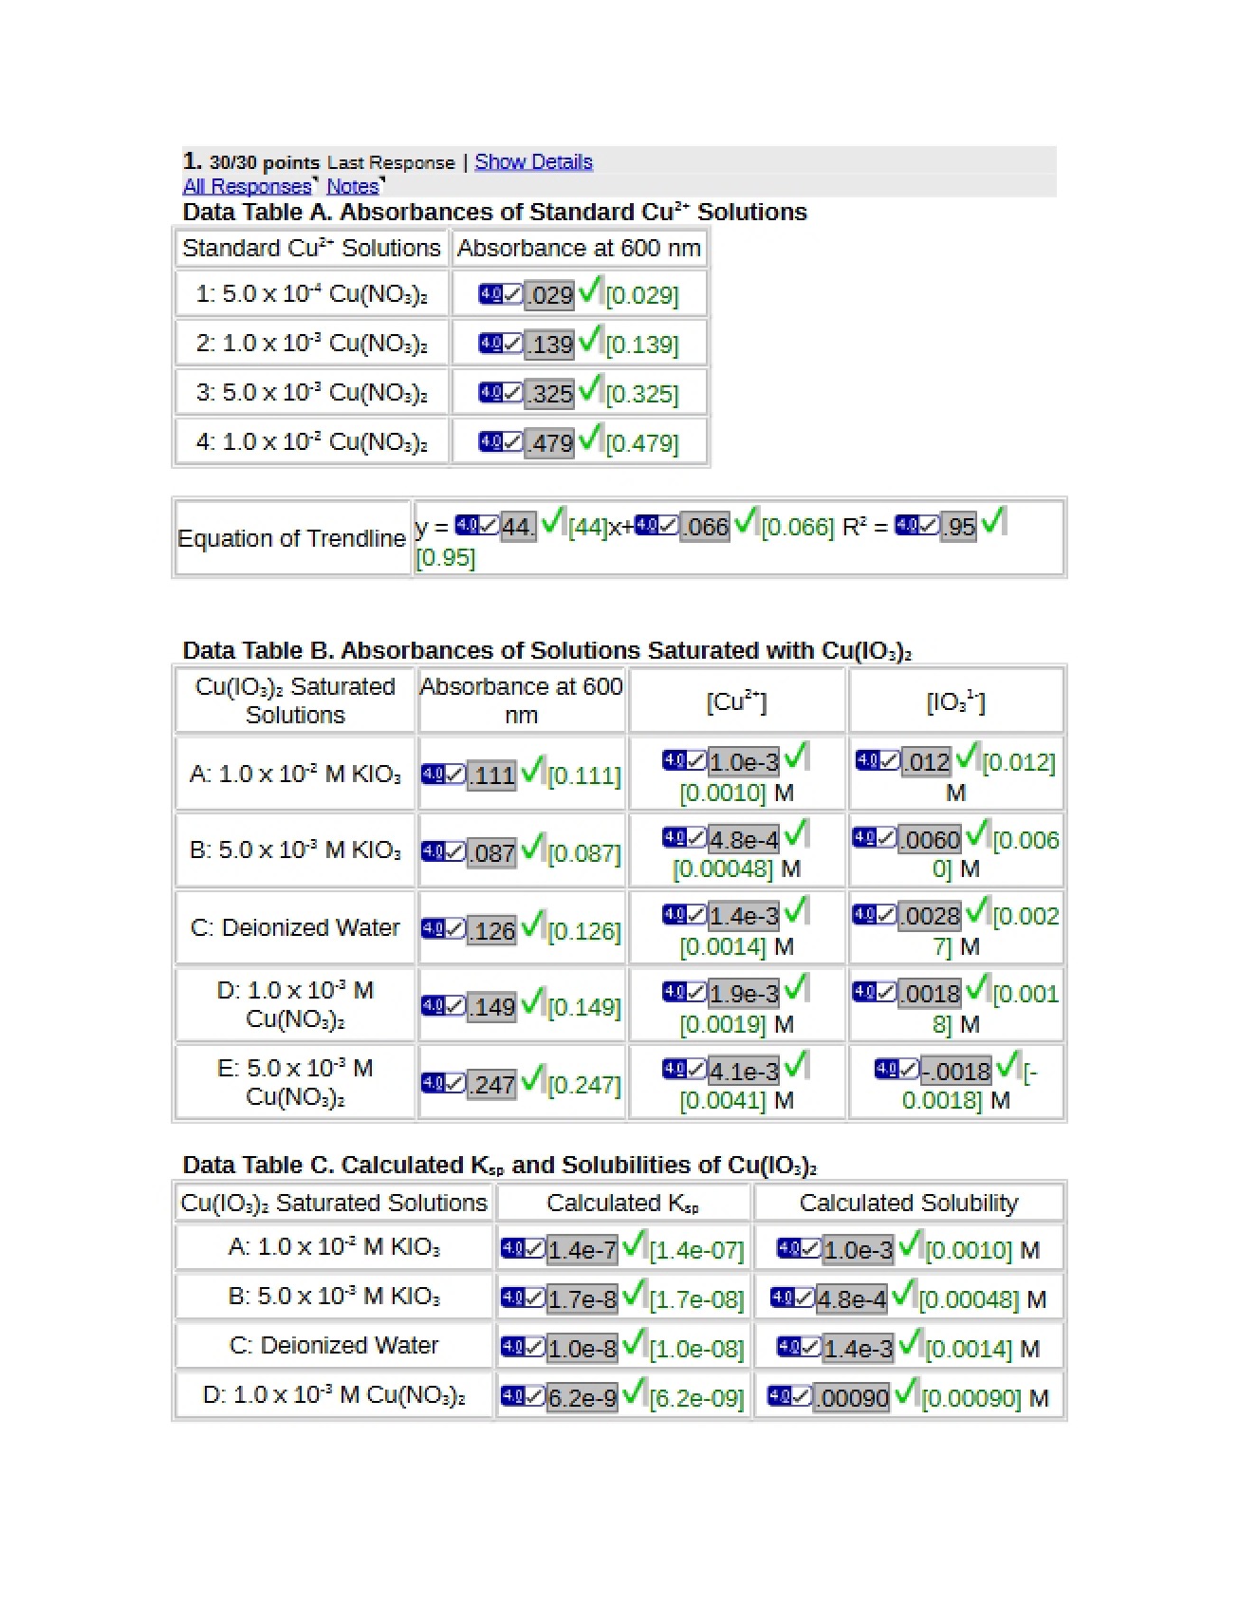This screenshot has width=1239, height=1606.
Task: Click the .149 absorbance input for solution D
Action: tap(491, 1006)
